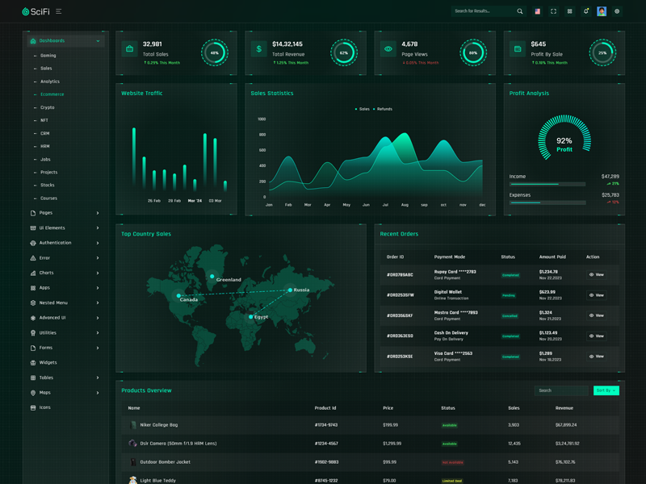Click View for order #ORD789ABC
Viewport: 646px width, 484px height.
tap(597, 275)
